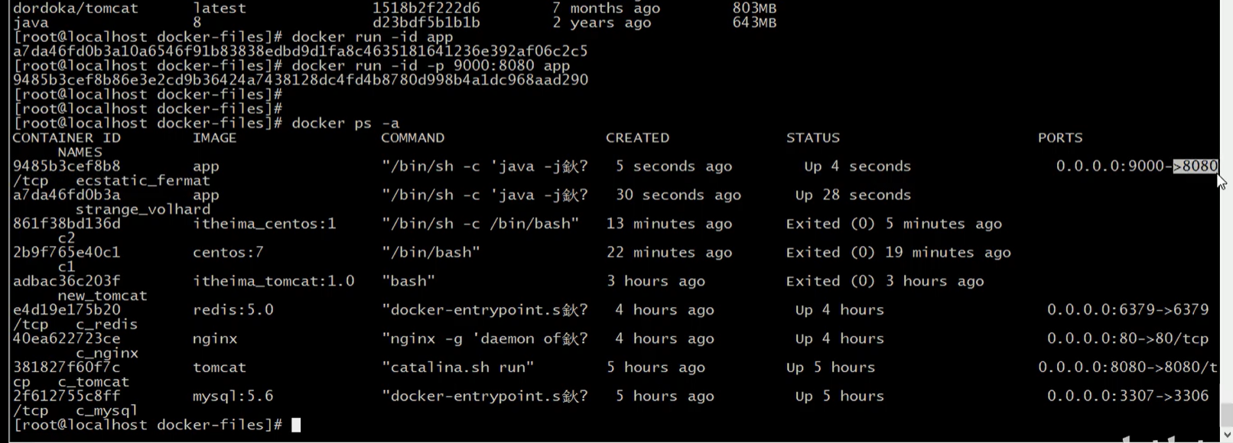Click the strange_volhard container name

tap(142, 209)
